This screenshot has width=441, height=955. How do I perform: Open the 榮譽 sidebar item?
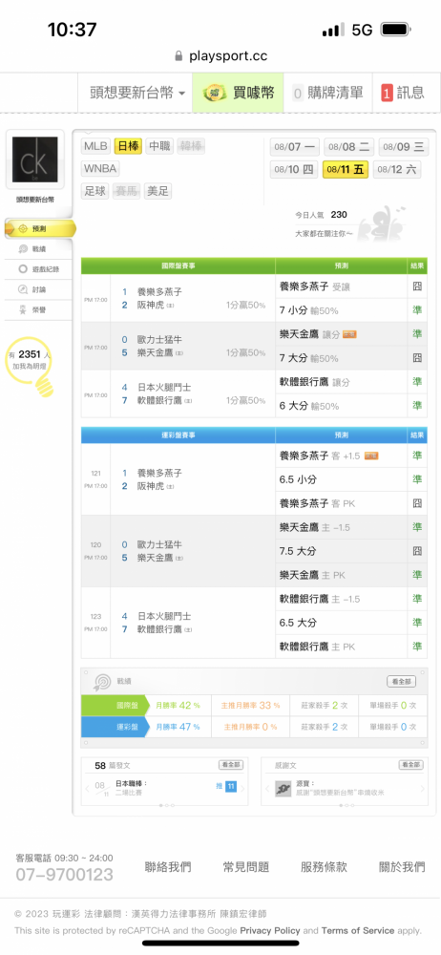pos(39,309)
